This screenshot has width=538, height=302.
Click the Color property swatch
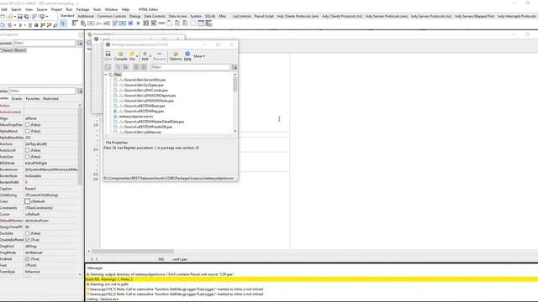coord(27,201)
